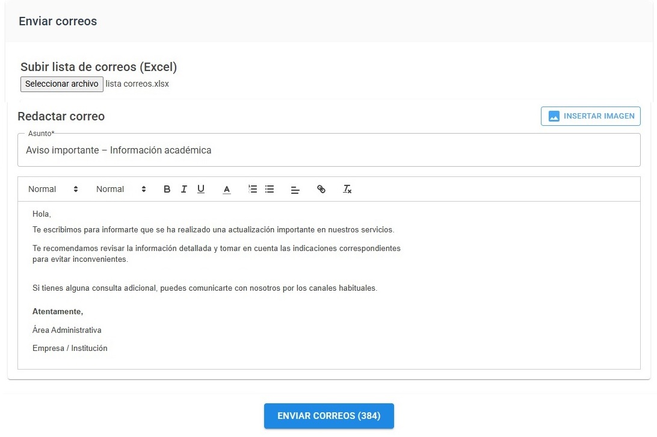This screenshot has height=437, width=657.
Task: Clear formatting with the Tx icon
Action: coord(347,189)
